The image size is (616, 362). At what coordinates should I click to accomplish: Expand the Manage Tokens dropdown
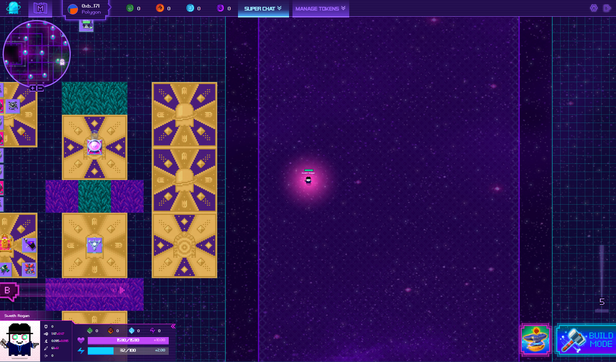point(320,8)
